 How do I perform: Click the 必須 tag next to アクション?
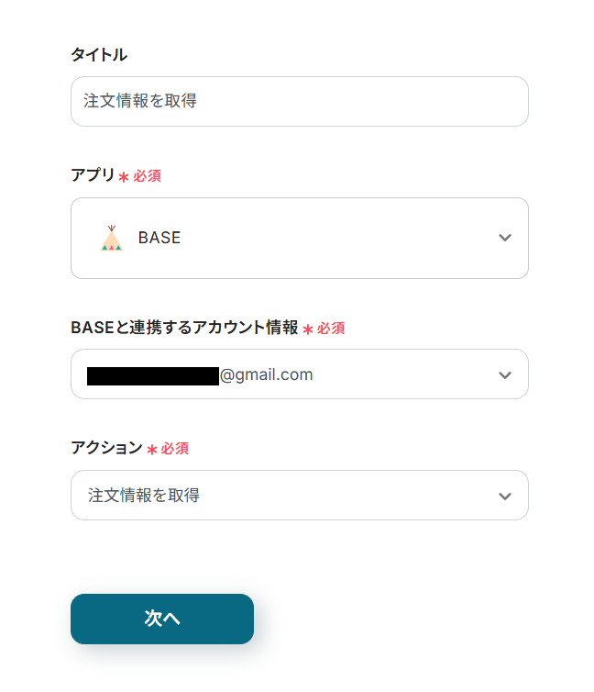175,449
